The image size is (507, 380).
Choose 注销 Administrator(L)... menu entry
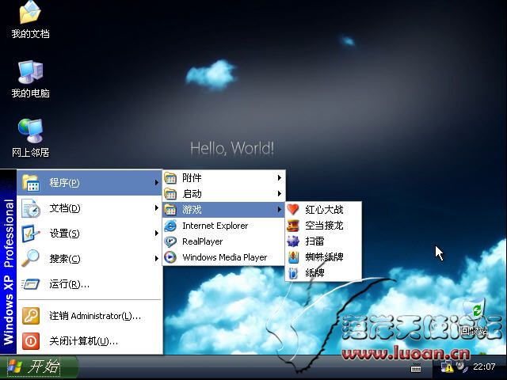[x=90, y=316]
